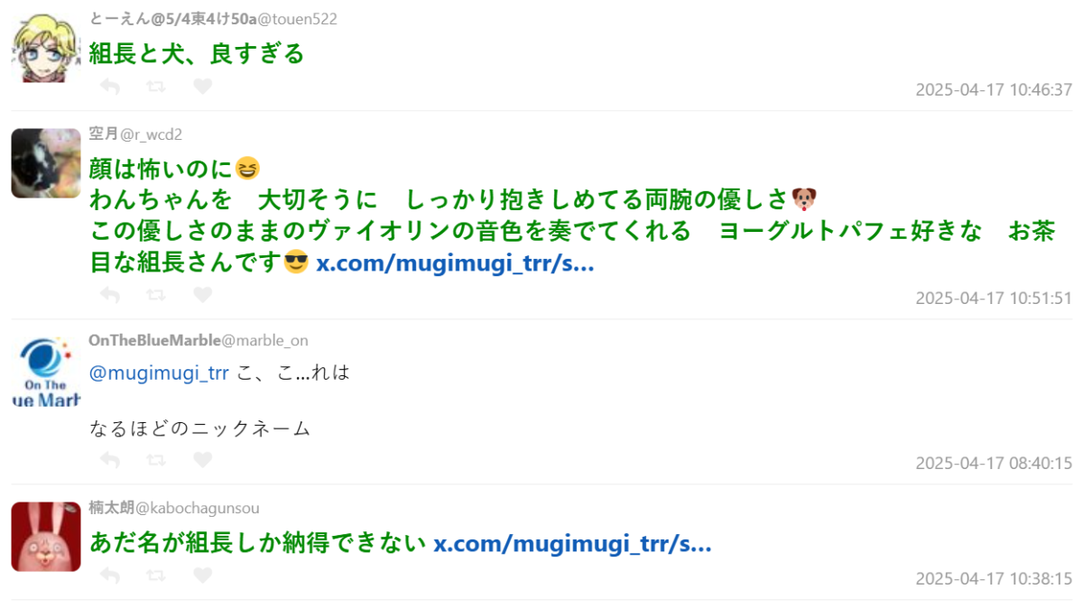Open the OnTheBlueMarble logo avatar

click(x=46, y=371)
